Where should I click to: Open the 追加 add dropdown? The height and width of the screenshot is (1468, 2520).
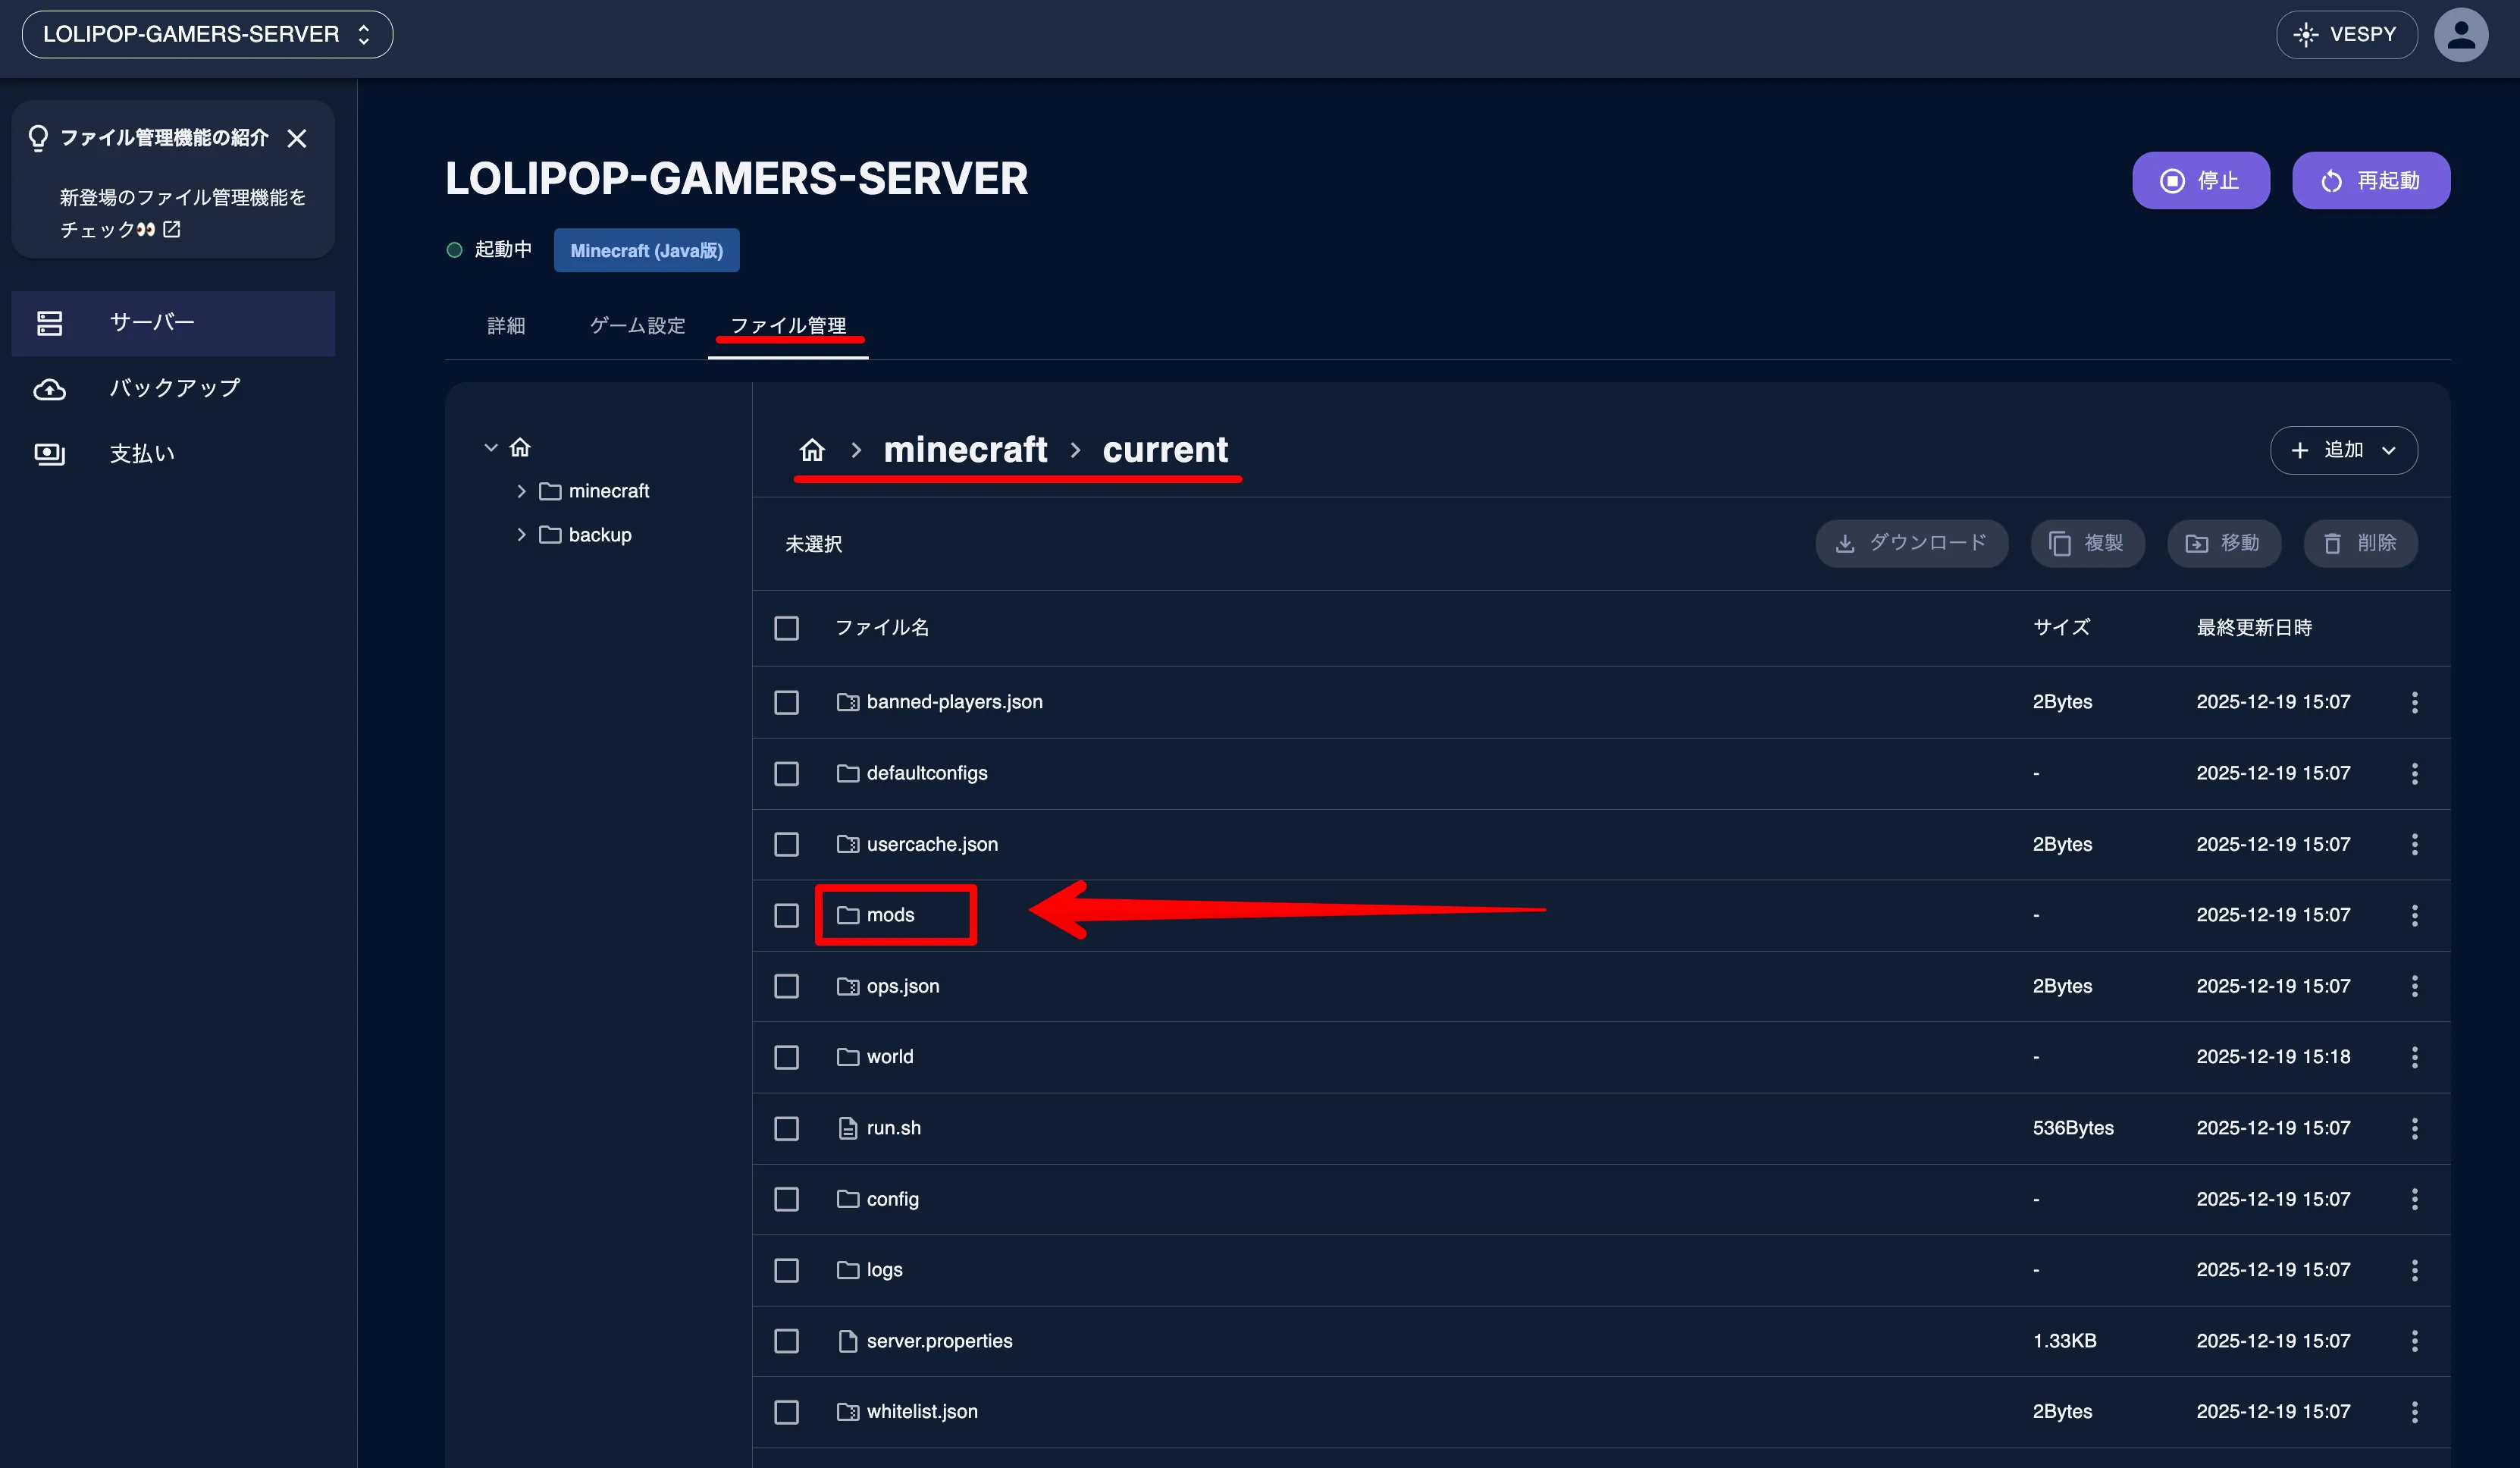pyautogui.click(x=2343, y=450)
